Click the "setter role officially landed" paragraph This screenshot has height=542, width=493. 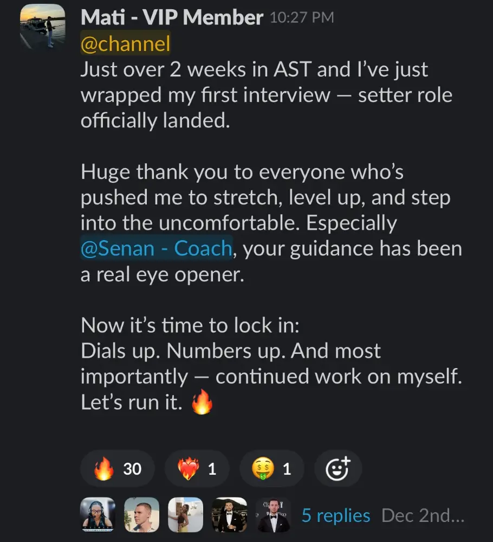(x=265, y=95)
